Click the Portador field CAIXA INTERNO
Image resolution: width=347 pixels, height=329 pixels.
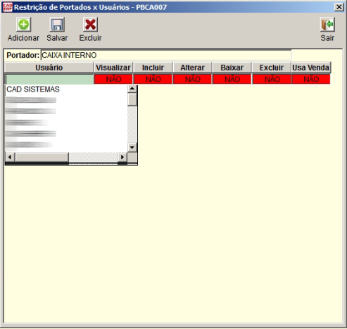click(166, 55)
